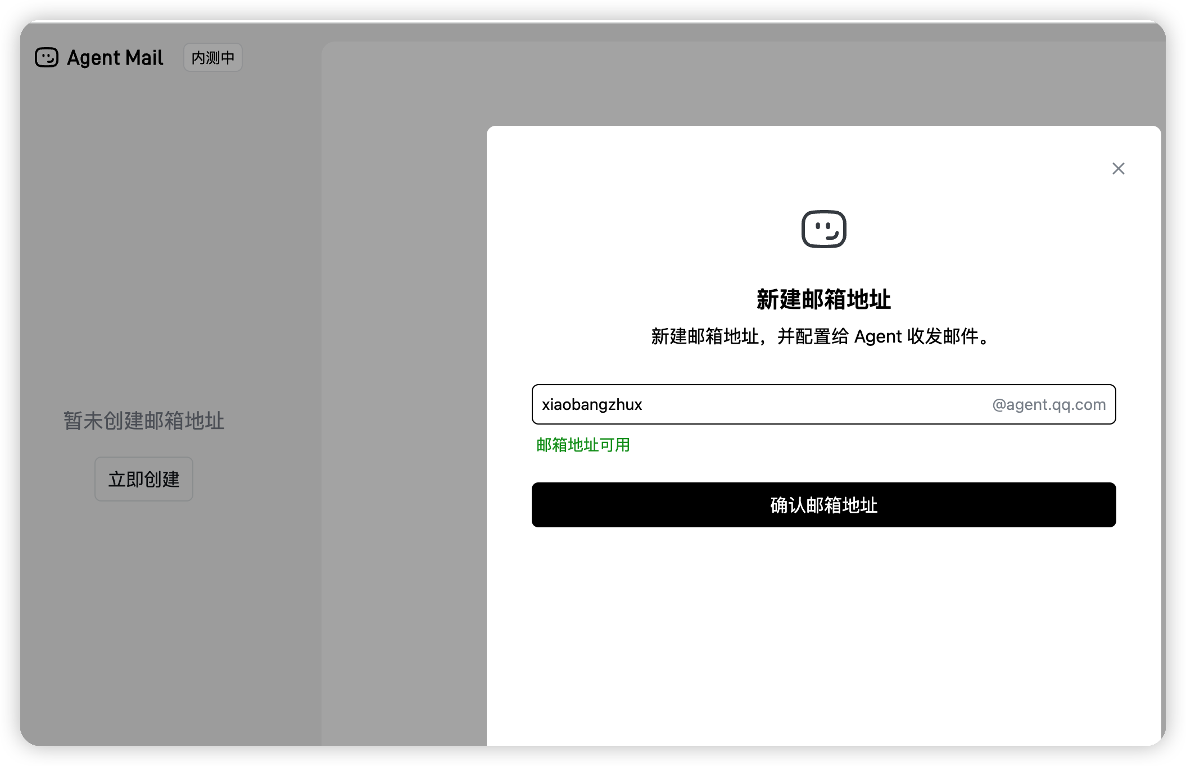Click the Agent Mail title text

(115, 57)
